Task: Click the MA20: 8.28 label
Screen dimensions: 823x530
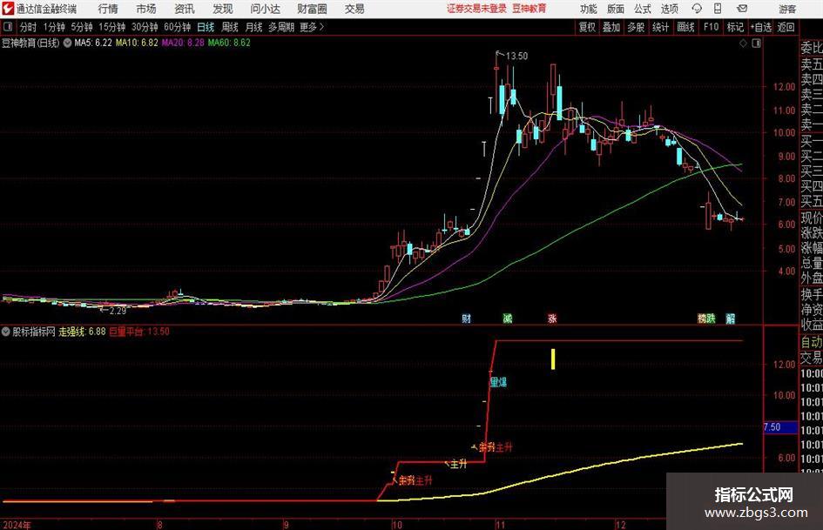Action: pyautogui.click(x=183, y=43)
